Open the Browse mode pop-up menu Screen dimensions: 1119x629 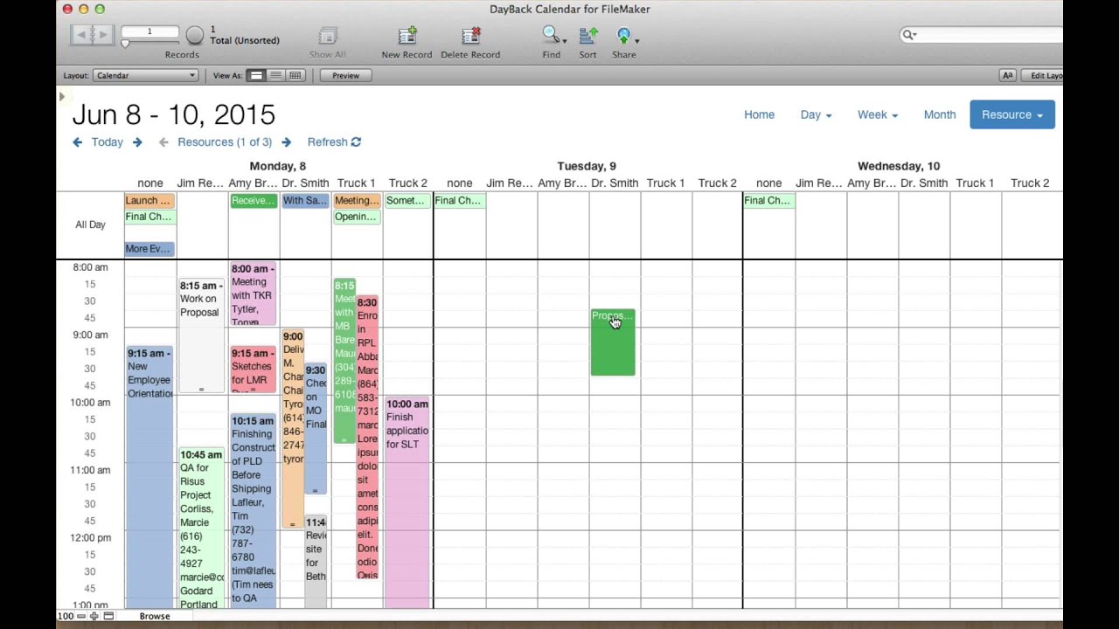coord(155,616)
